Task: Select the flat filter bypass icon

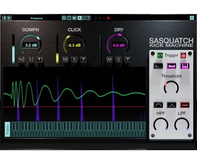Action: pyautogui.click(x=184, y=105)
